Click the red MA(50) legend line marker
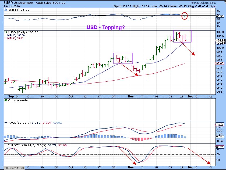This screenshot has height=170, width=226. [6, 38]
